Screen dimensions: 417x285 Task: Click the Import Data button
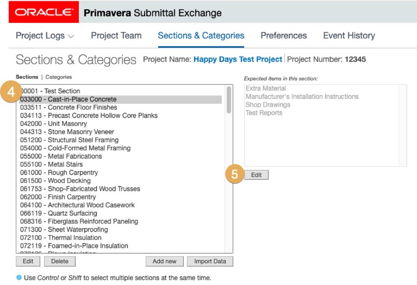click(x=210, y=261)
